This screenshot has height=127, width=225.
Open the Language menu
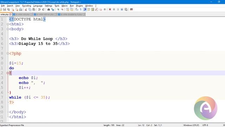(38, 6)
